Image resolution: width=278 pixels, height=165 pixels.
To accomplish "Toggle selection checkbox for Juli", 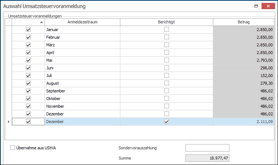I will tap(28, 75).
